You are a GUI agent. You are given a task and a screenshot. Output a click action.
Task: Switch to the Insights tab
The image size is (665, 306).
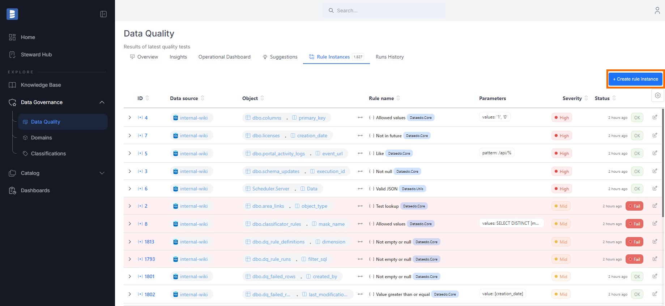pyautogui.click(x=178, y=57)
